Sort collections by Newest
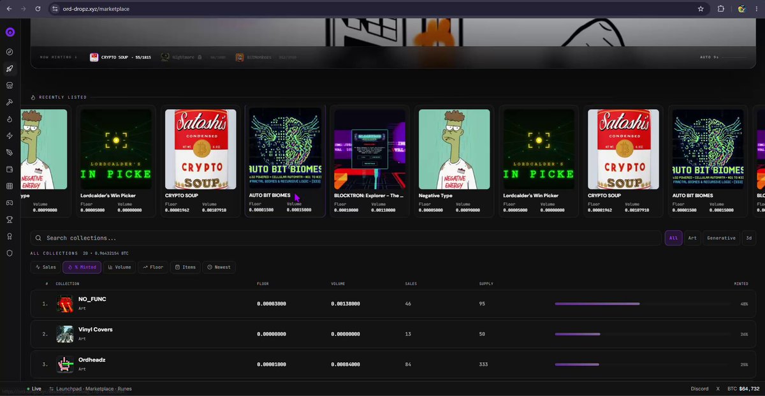 pos(219,267)
